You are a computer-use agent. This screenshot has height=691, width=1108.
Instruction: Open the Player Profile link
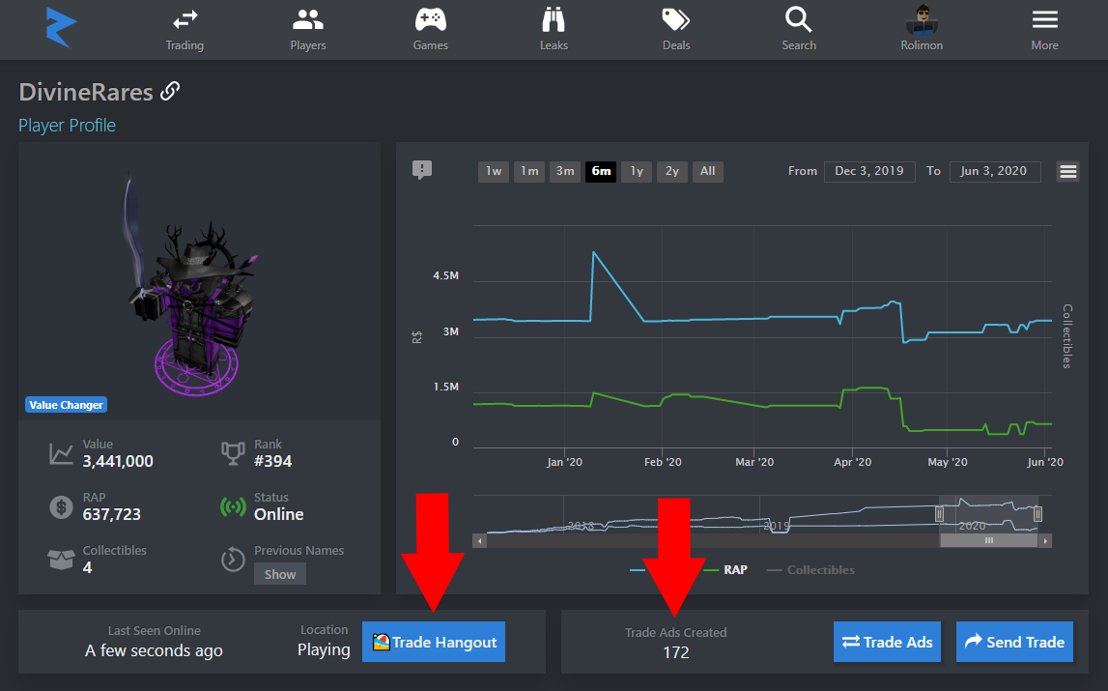point(67,126)
